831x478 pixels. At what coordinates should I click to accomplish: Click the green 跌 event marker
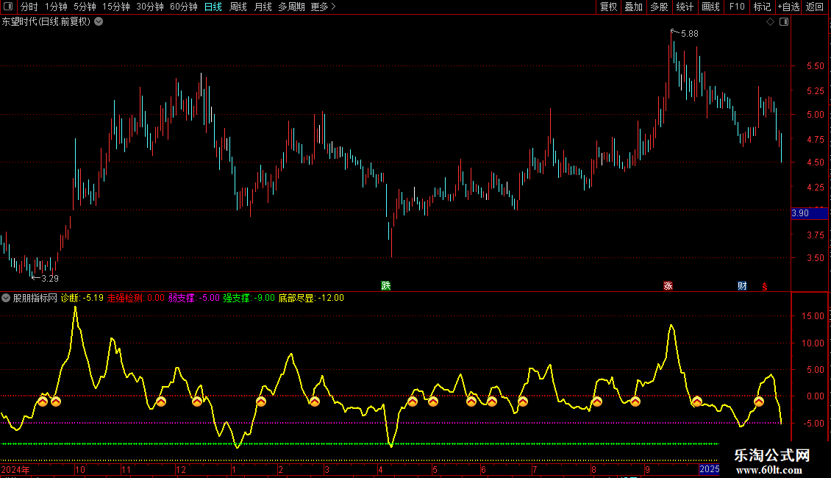[385, 285]
